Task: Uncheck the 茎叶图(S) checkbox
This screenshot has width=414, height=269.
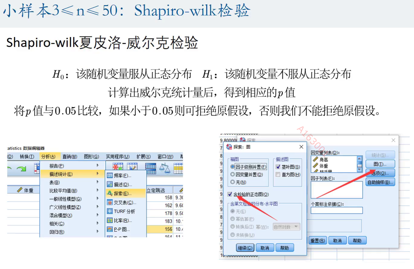Action: click(x=278, y=166)
